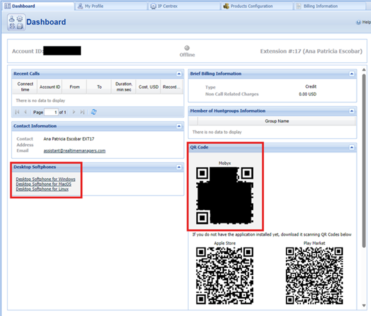The width and height of the screenshot is (371, 316).
Task: Select the 0.00 USD charges value
Action: 307,94
